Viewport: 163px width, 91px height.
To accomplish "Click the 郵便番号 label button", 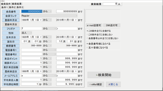I will (11, 46).
